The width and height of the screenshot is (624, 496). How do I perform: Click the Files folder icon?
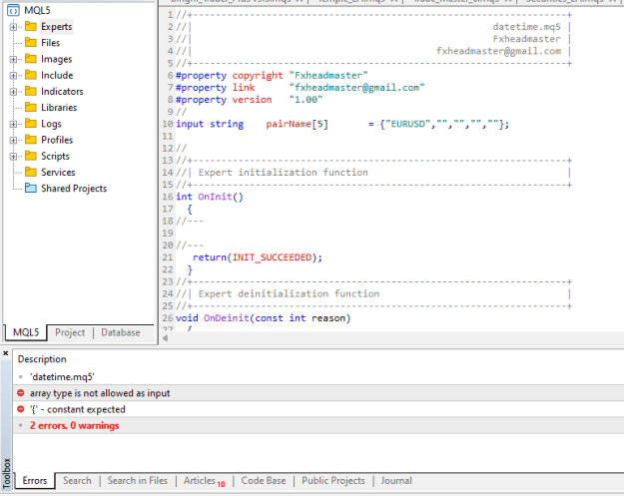tap(31, 42)
